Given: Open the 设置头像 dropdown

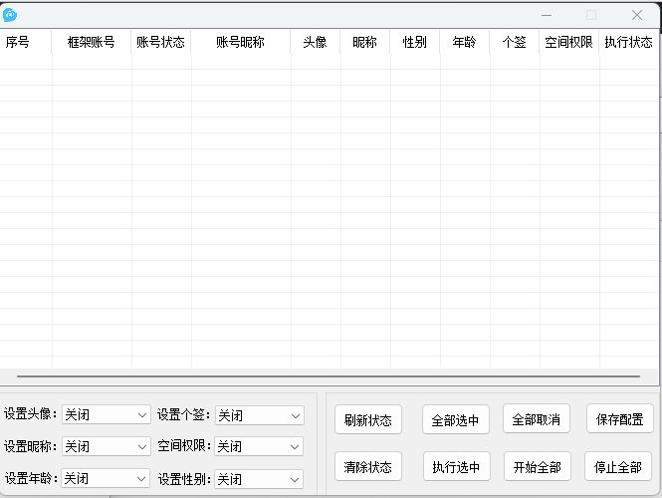Looking at the screenshot, I should pyautogui.click(x=106, y=414).
